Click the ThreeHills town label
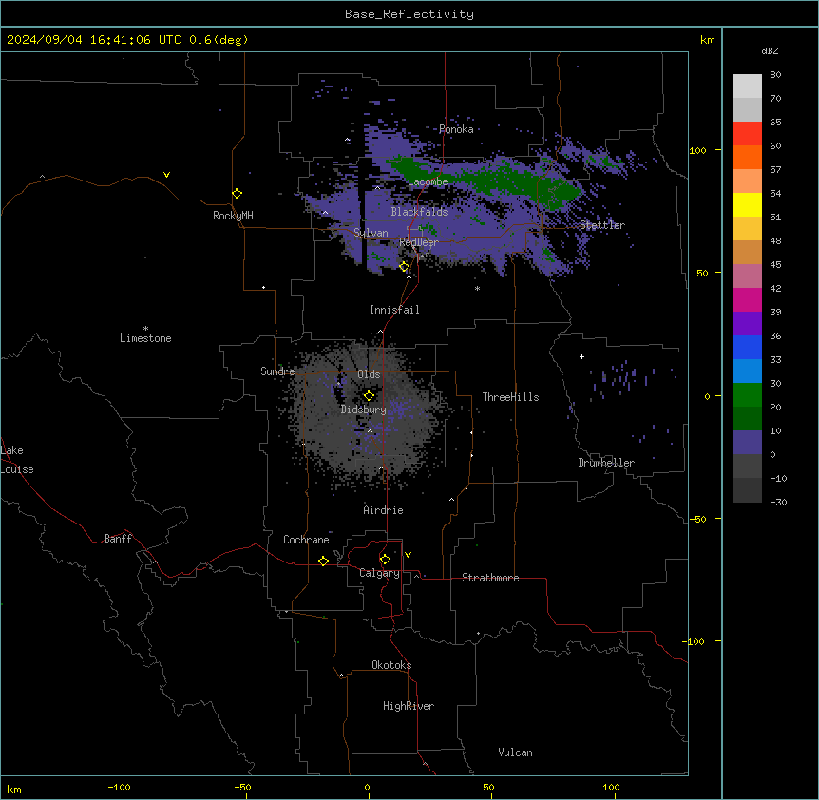 click(510, 397)
